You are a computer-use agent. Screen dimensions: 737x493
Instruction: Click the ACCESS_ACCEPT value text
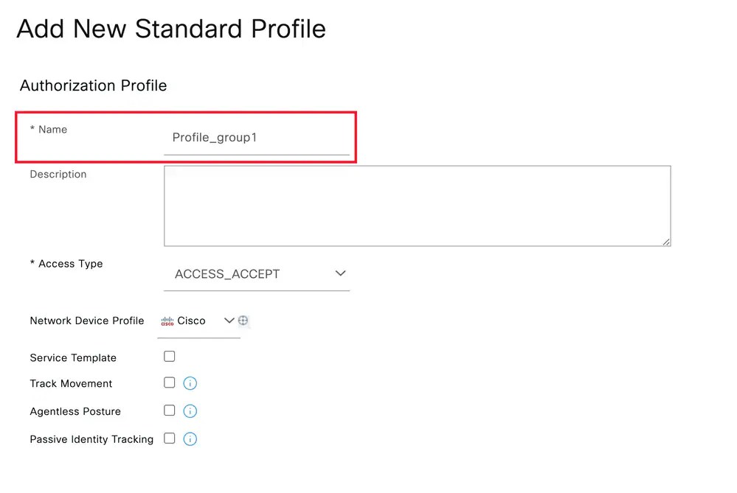click(x=226, y=273)
